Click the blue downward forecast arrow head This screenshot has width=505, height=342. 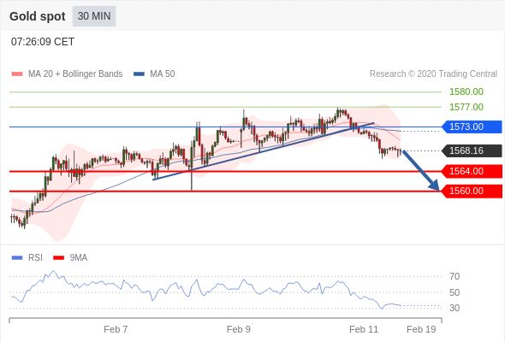pyautogui.click(x=435, y=186)
